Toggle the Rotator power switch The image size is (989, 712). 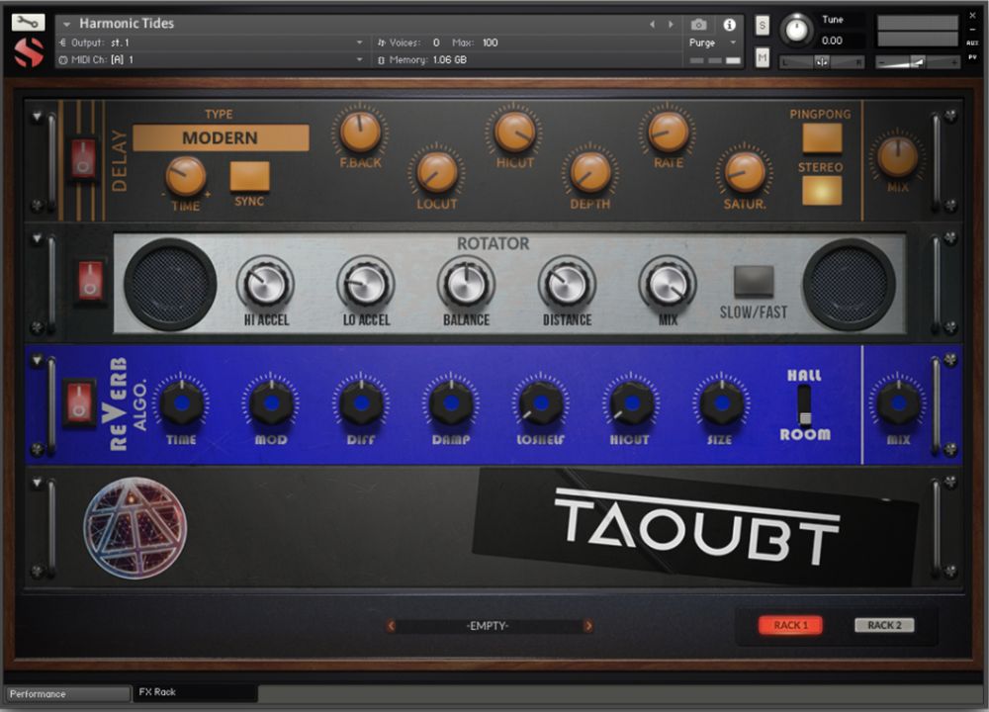(91, 281)
